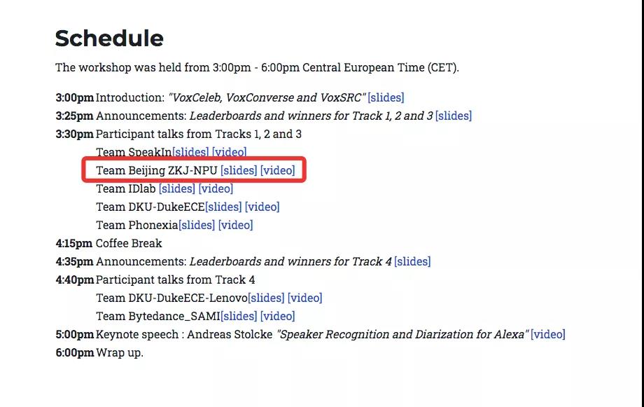This screenshot has width=644, height=407.
Task: Open Team DKU-DukeECE slides
Action: (x=223, y=207)
